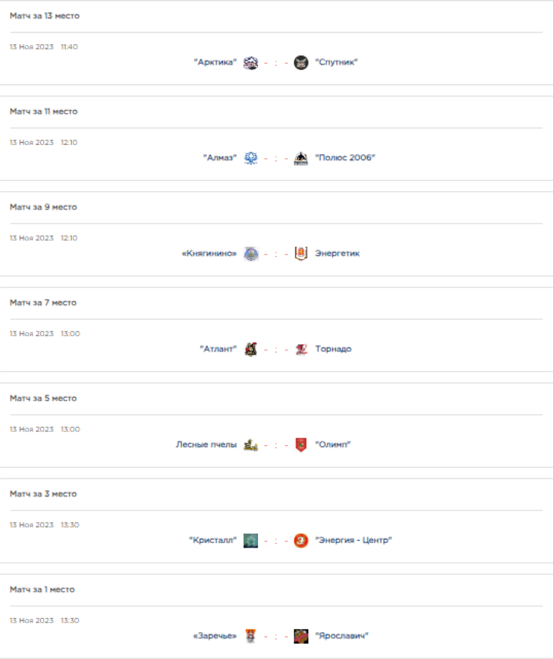Click the "Атлант" team logo
Screen dimensions: 553x659
coord(251,349)
